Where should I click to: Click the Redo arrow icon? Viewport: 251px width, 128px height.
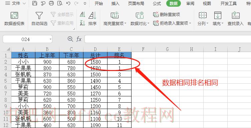[76, 3]
